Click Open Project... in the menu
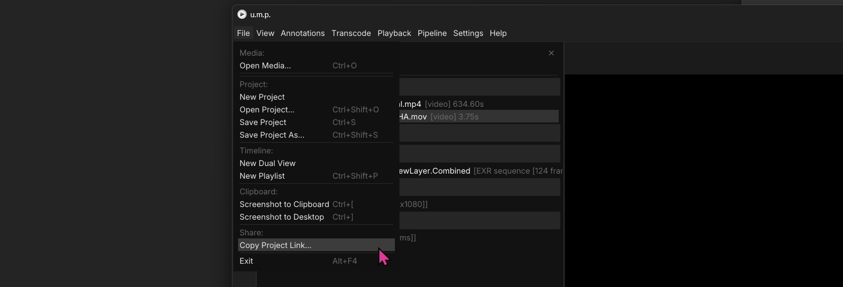This screenshot has width=843, height=287. (267, 110)
